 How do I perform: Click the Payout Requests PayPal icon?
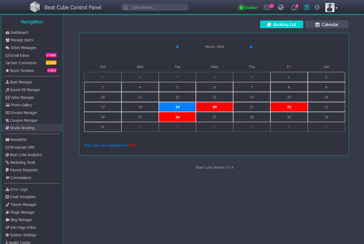point(7,170)
